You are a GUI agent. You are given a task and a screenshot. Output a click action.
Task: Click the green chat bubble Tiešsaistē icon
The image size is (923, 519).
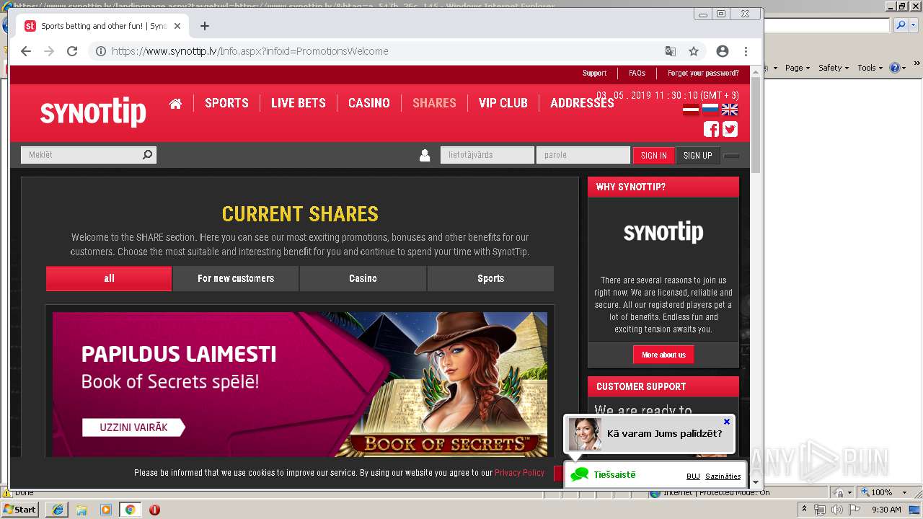pyautogui.click(x=580, y=474)
